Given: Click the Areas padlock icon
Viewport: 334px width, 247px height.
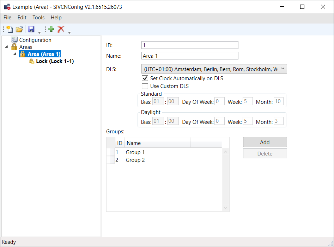Looking at the screenshot, I should tap(14, 47).
